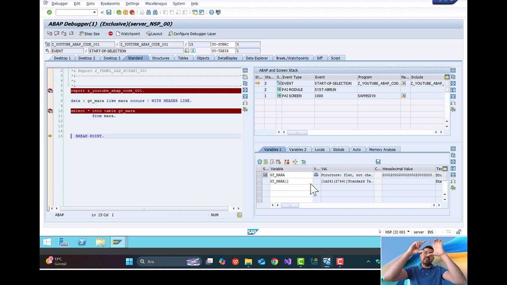
Task: Select the row selector of GT_MARA[] variable
Action: (x=259, y=181)
